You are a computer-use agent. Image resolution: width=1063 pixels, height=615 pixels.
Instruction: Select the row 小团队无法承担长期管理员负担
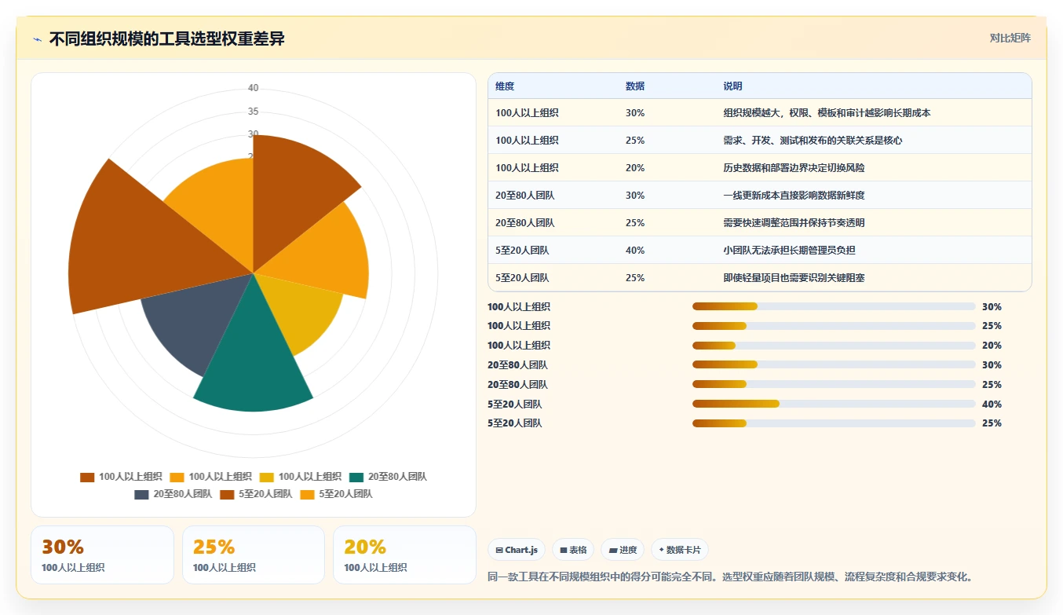[x=759, y=251]
